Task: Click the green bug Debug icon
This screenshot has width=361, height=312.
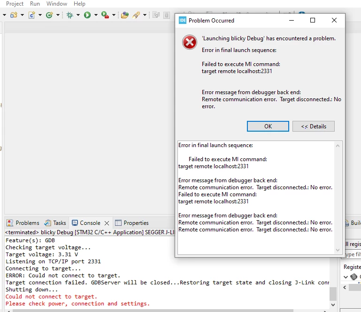Action: tap(69, 15)
